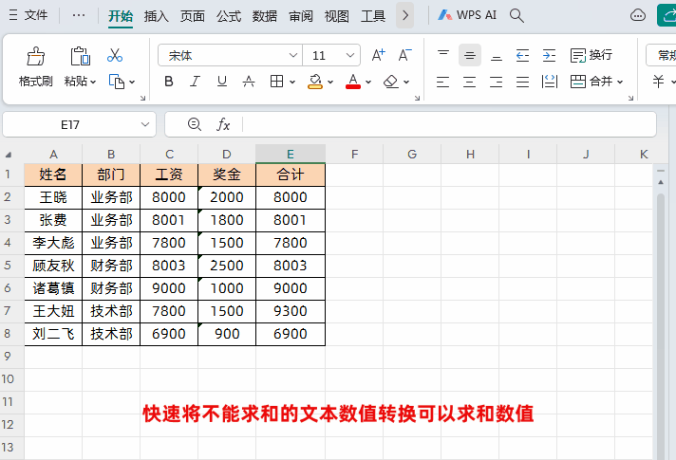Toggle italic formatting

[x=195, y=81]
